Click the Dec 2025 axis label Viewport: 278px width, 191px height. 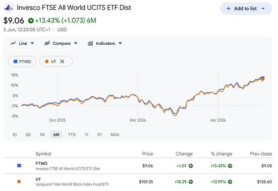57,120
